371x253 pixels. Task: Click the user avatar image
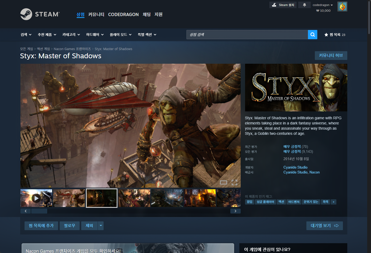[x=342, y=7]
